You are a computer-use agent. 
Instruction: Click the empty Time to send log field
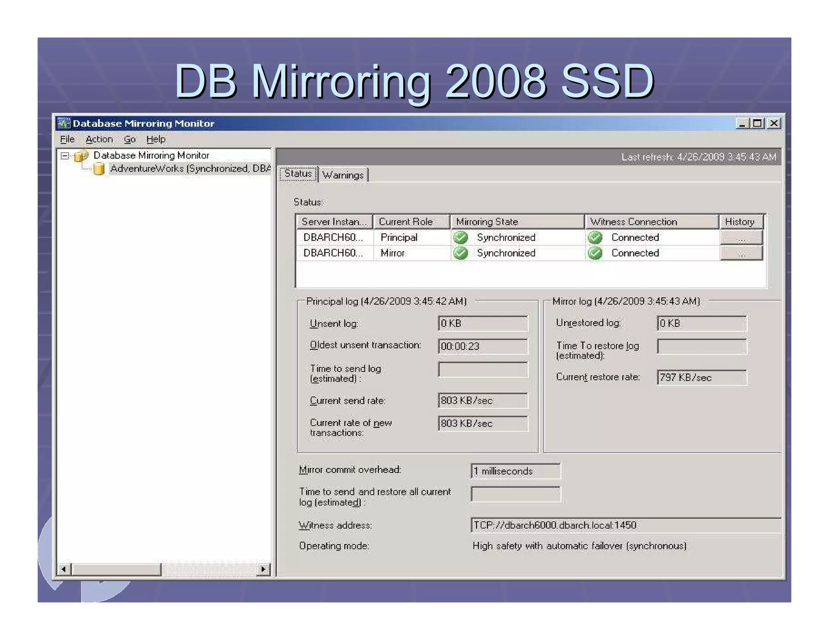483,370
